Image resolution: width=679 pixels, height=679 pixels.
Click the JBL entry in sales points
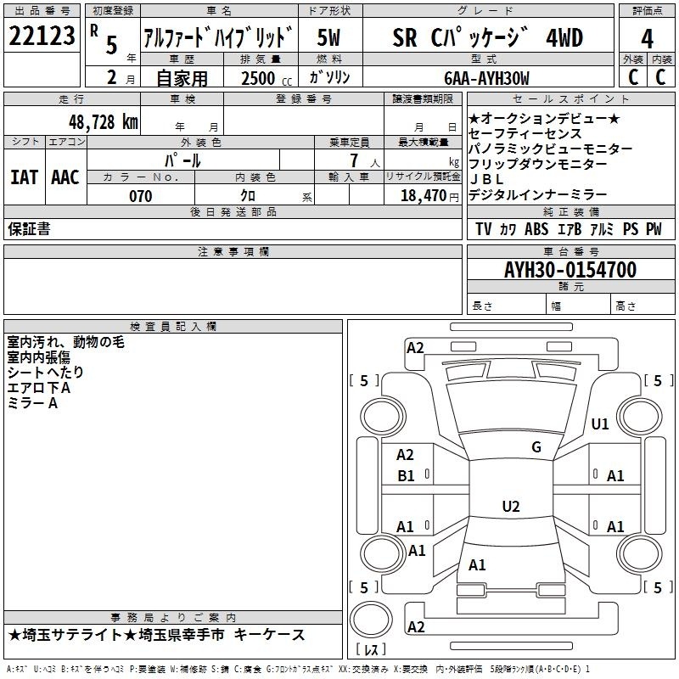click(x=486, y=179)
